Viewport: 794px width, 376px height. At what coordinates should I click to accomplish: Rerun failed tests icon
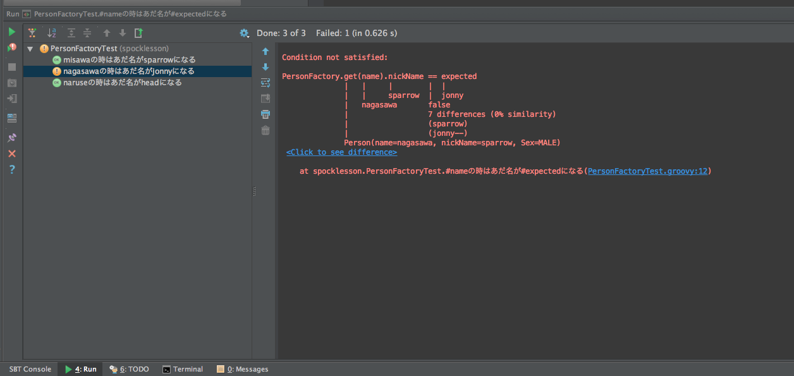click(x=11, y=47)
